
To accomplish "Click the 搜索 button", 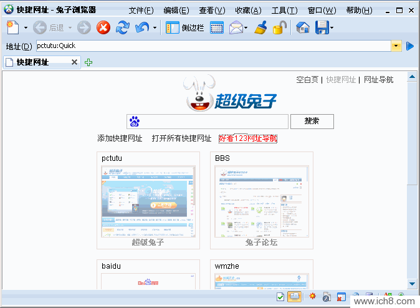I will [x=312, y=122].
